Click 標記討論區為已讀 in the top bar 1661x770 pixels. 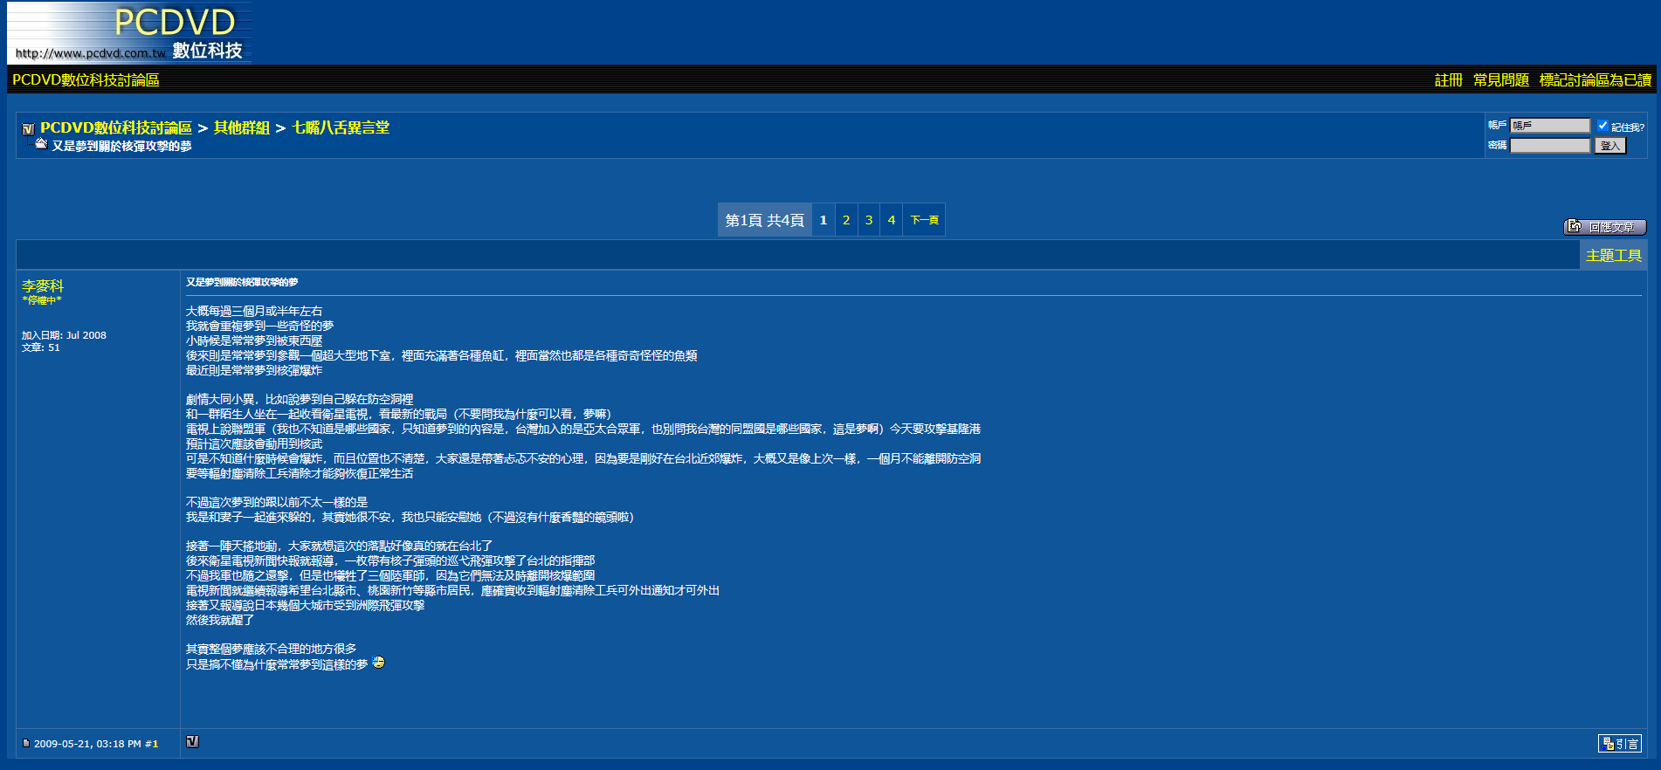point(1595,80)
